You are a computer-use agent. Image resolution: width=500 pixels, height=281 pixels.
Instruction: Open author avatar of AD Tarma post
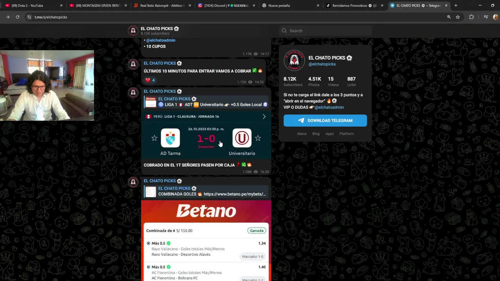click(133, 92)
